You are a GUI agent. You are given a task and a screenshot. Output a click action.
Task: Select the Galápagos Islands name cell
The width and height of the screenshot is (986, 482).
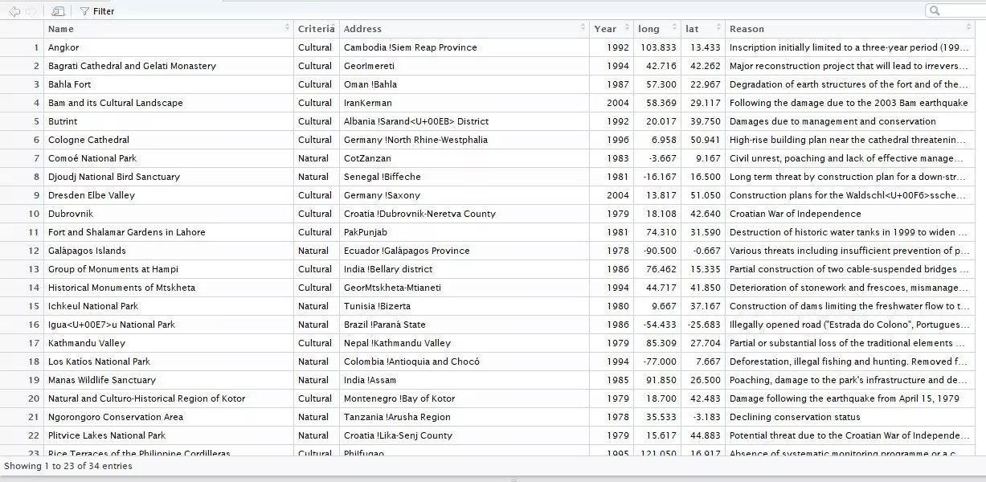pos(87,251)
